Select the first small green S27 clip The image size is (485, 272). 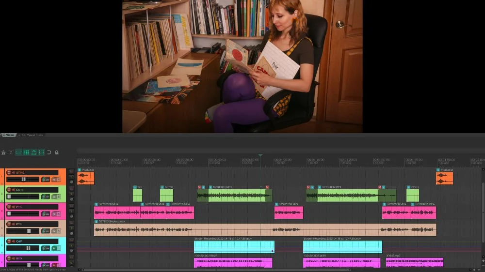(x=138, y=196)
